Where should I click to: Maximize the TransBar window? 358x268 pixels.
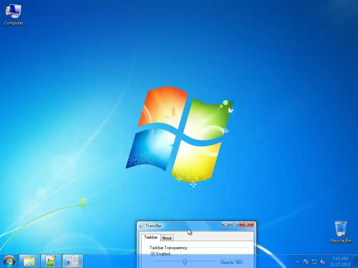235,224
